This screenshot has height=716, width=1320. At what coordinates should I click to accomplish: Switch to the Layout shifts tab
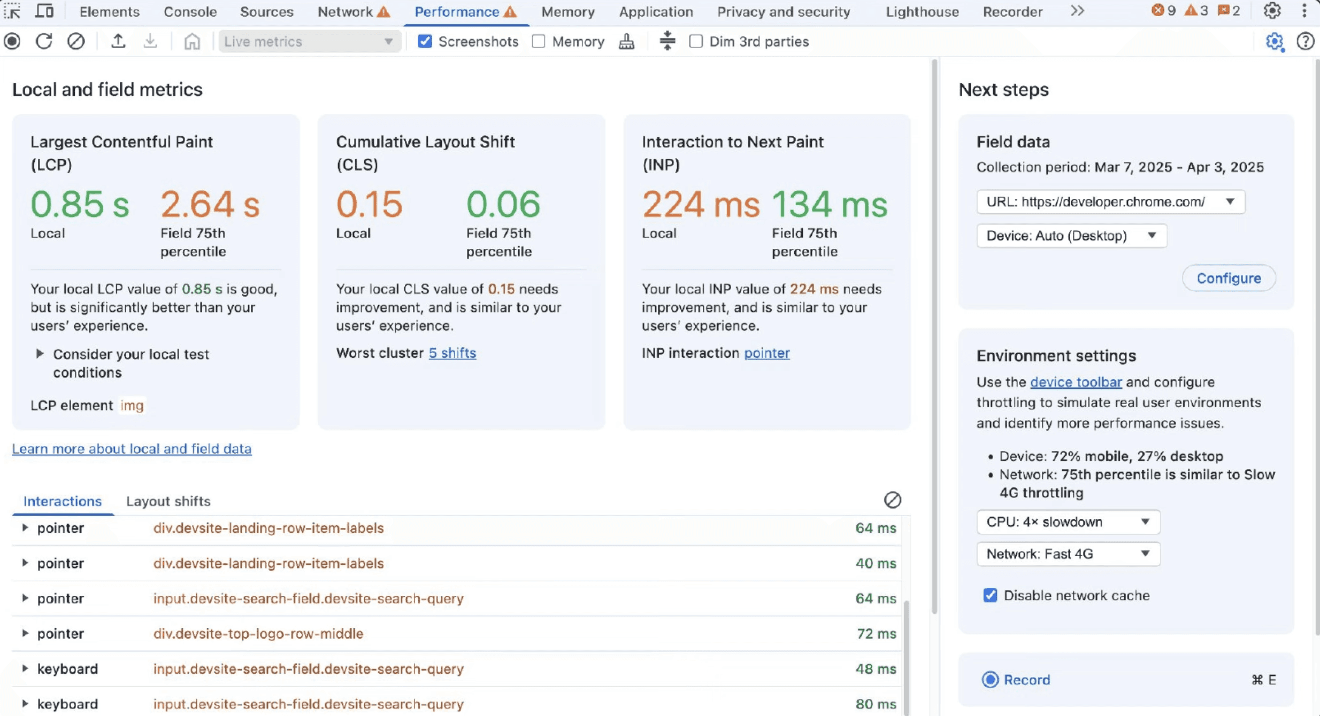[x=168, y=501]
